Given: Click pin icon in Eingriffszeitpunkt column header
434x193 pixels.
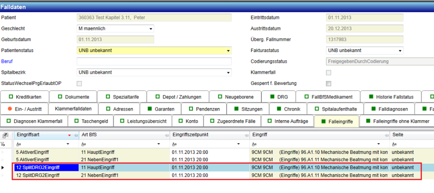Looking at the screenshot, I should (x=246, y=136).
